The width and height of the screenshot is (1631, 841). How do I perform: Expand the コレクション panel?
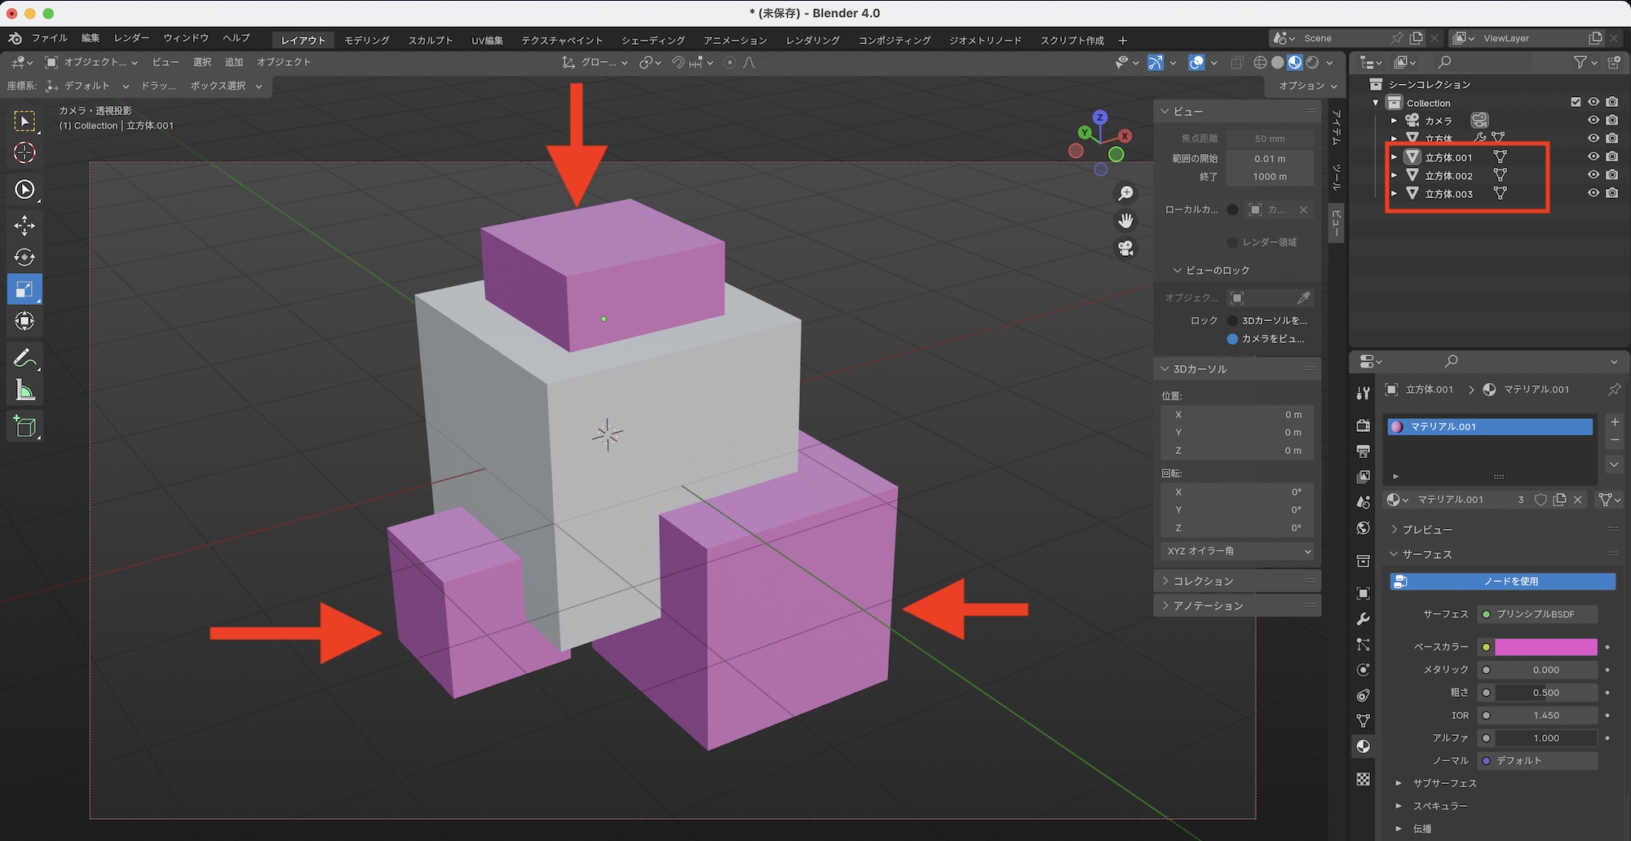tap(1203, 581)
